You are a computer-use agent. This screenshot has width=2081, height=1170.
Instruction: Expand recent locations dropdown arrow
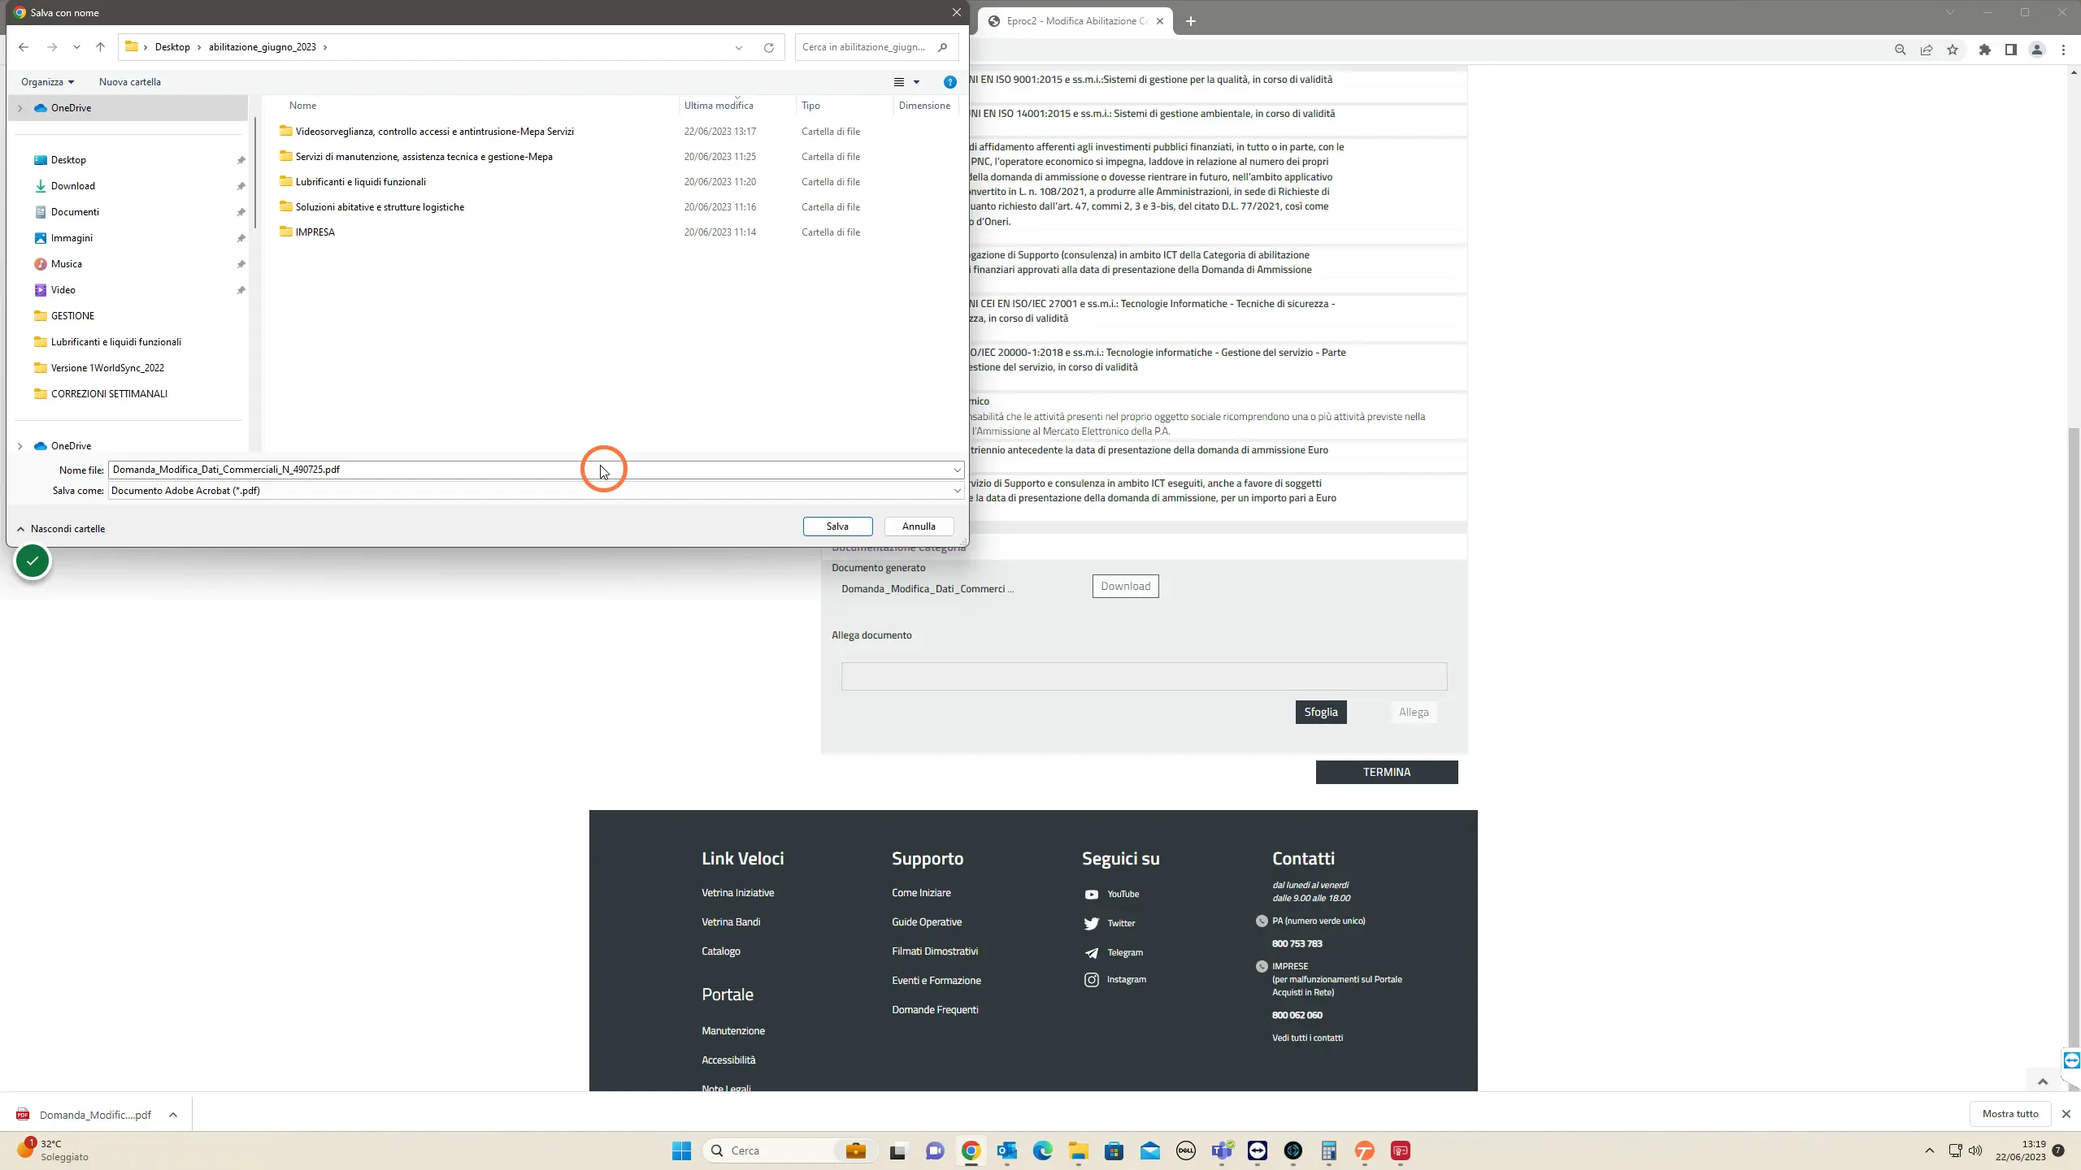click(x=76, y=47)
